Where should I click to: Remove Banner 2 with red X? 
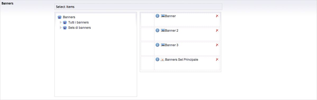tap(217, 30)
